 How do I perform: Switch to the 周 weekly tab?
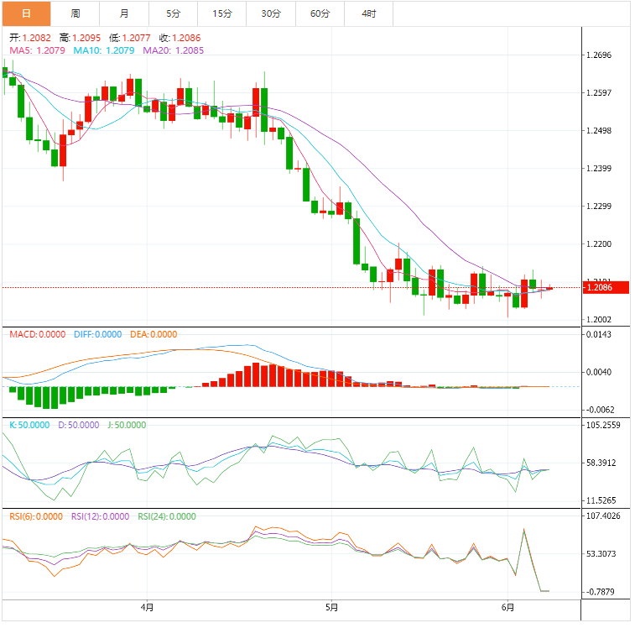[75, 13]
